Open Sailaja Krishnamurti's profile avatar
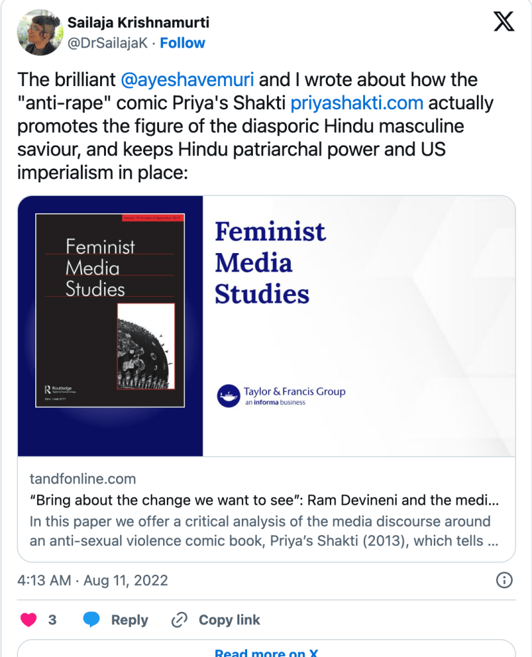Image resolution: width=532 pixels, height=657 pixels. [x=40, y=33]
